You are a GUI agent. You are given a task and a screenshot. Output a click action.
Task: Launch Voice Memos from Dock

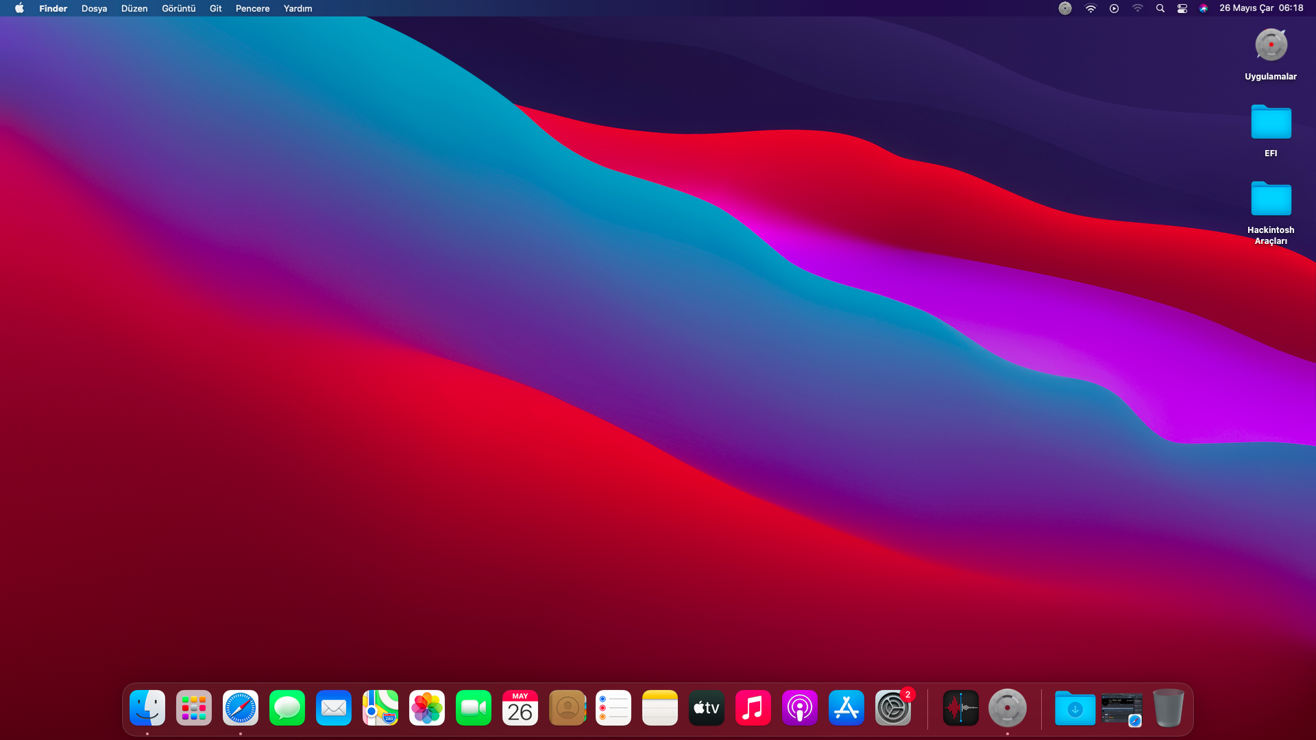961,708
